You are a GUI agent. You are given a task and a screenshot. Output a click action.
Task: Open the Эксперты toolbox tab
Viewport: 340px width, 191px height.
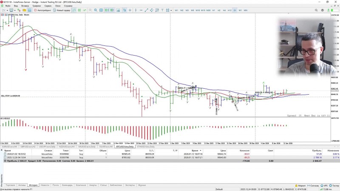[x=130, y=185]
